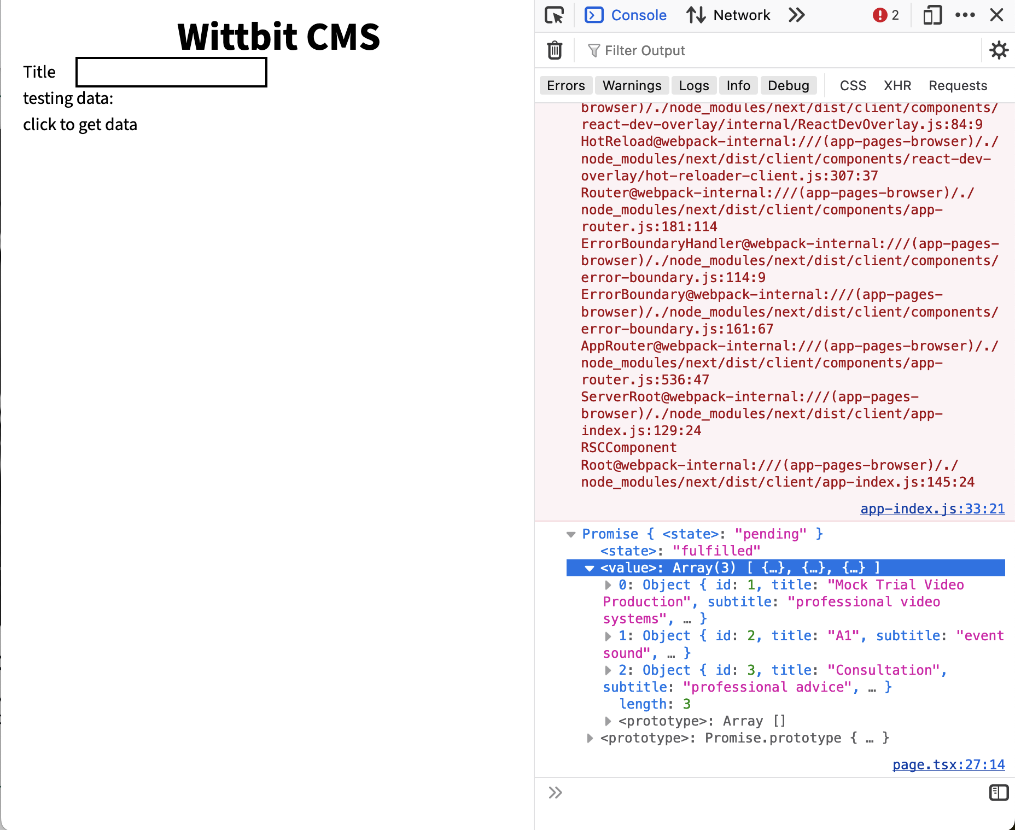The height and width of the screenshot is (830, 1015).
Task: Toggle the XHR filter
Action: (897, 86)
